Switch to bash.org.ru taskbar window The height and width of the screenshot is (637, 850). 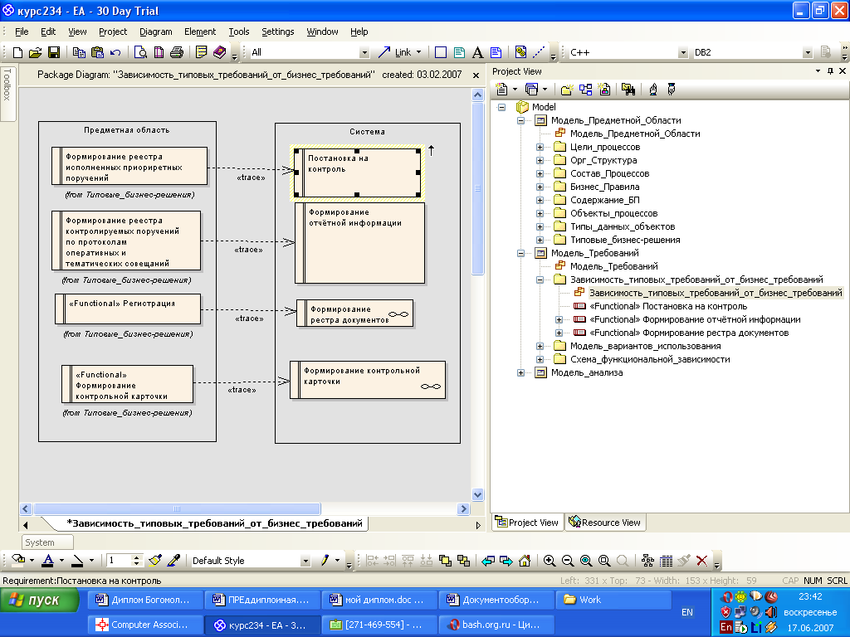(x=495, y=625)
